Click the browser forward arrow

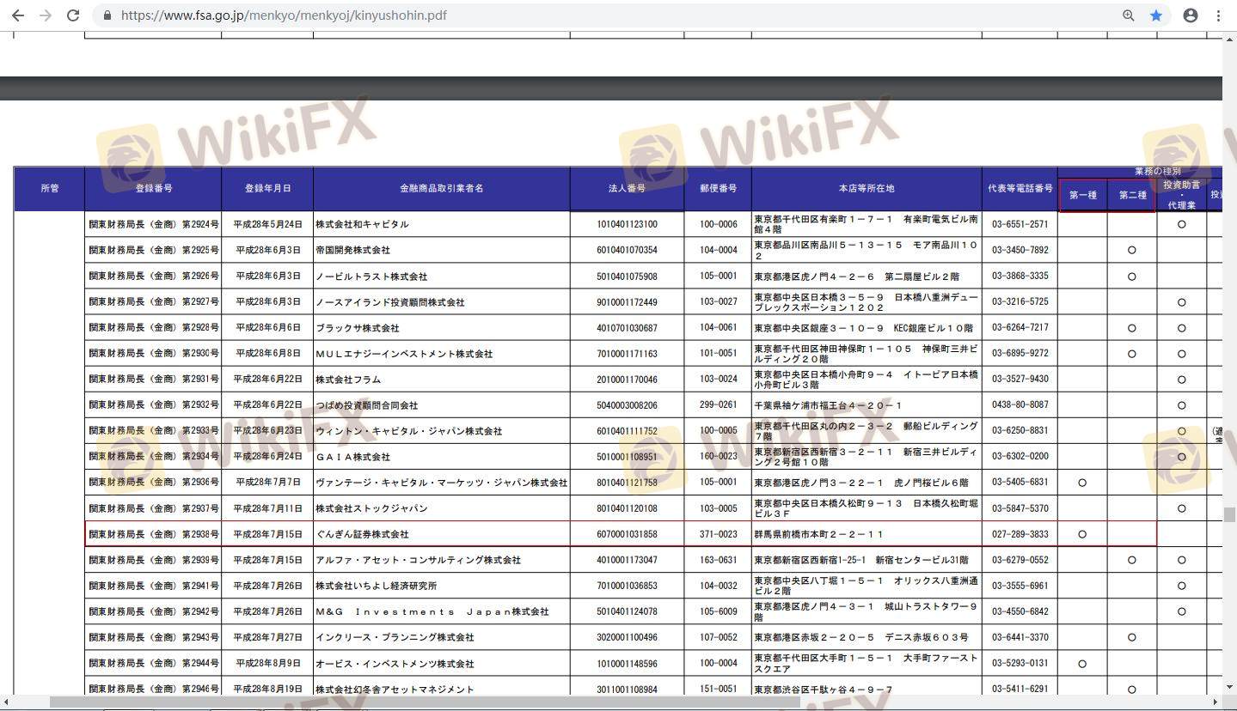(46, 15)
